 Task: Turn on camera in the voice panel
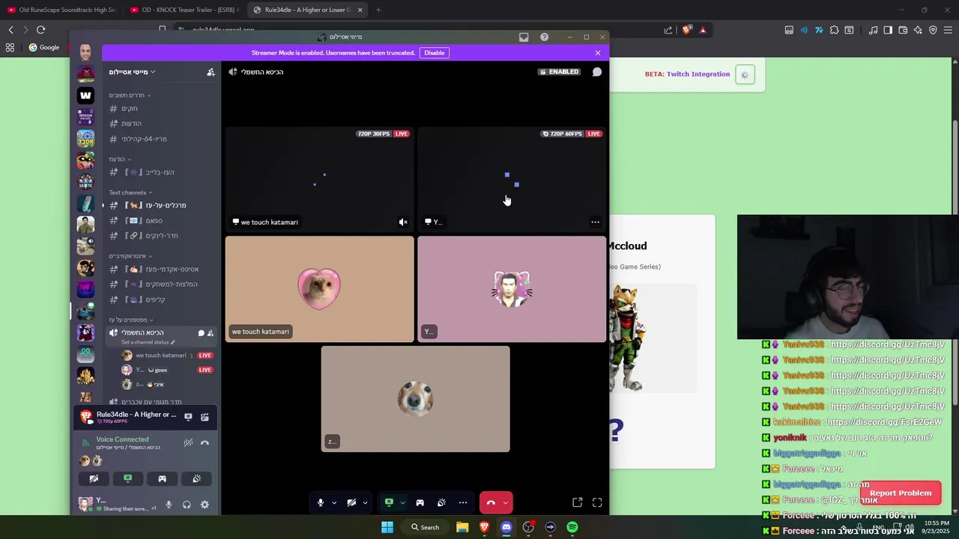click(x=94, y=478)
